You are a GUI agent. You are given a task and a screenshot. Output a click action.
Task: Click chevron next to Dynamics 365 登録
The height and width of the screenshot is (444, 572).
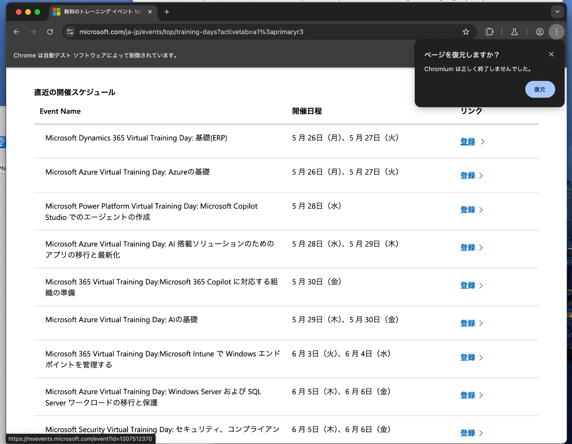pyautogui.click(x=483, y=142)
